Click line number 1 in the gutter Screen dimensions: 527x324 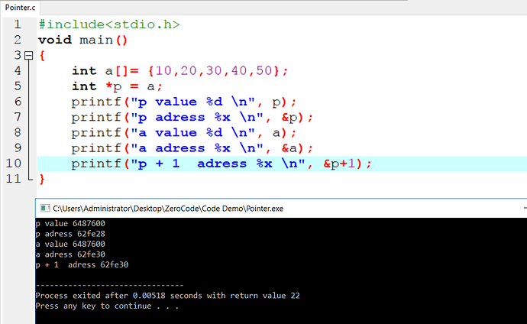(x=17, y=24)
